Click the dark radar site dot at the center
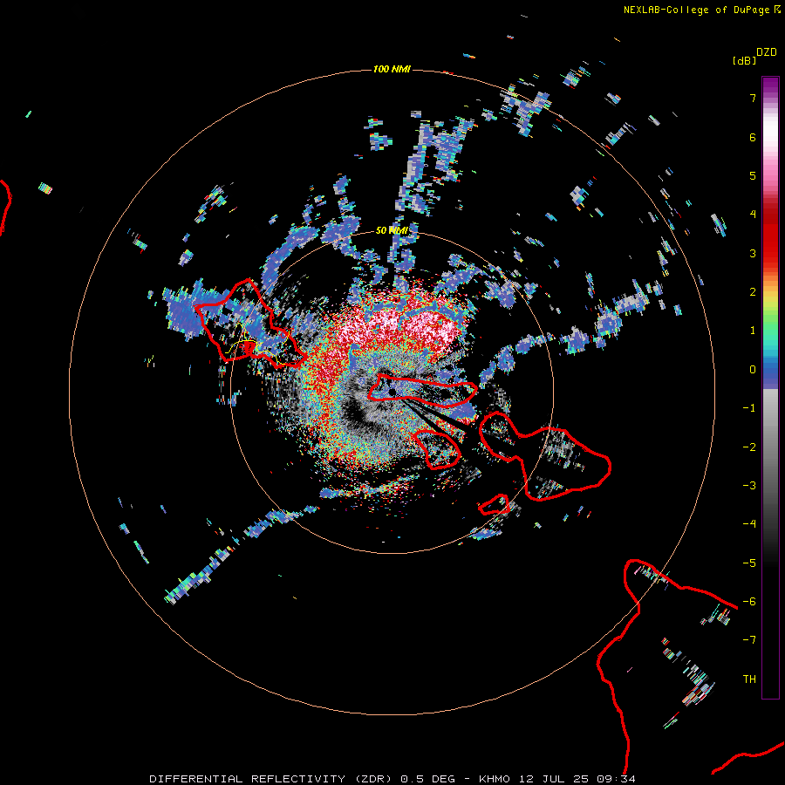The height and width of the screenshot is (785, 785). [x=392, y=391]
